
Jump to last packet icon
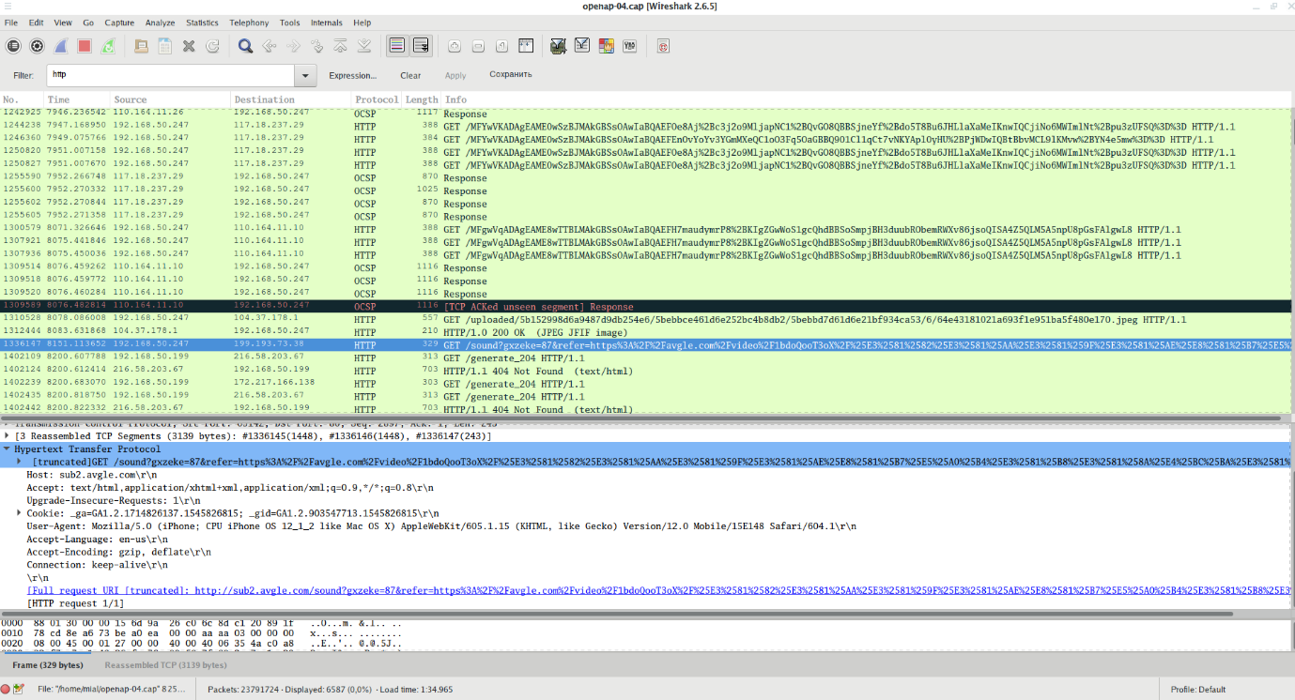pyautogui.click(x=364, y=45)
